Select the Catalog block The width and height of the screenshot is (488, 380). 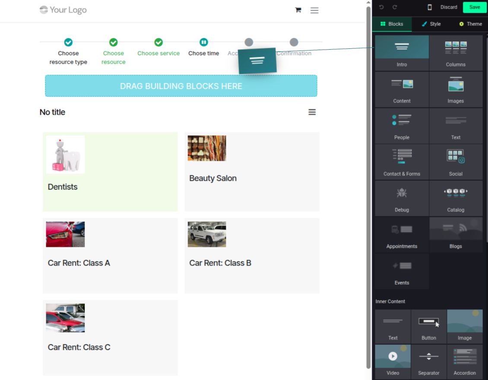point(456,199)
